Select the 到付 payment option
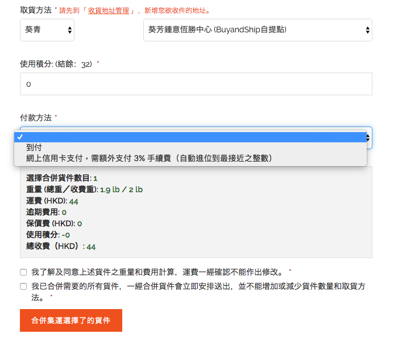 click(x=35, y=147)
